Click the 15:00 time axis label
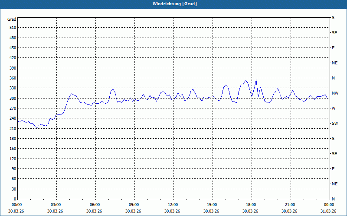 [x=212, y=205]
